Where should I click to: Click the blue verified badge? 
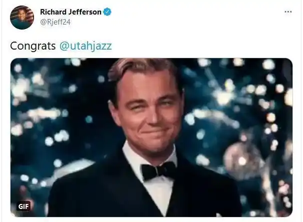point(107,12)
